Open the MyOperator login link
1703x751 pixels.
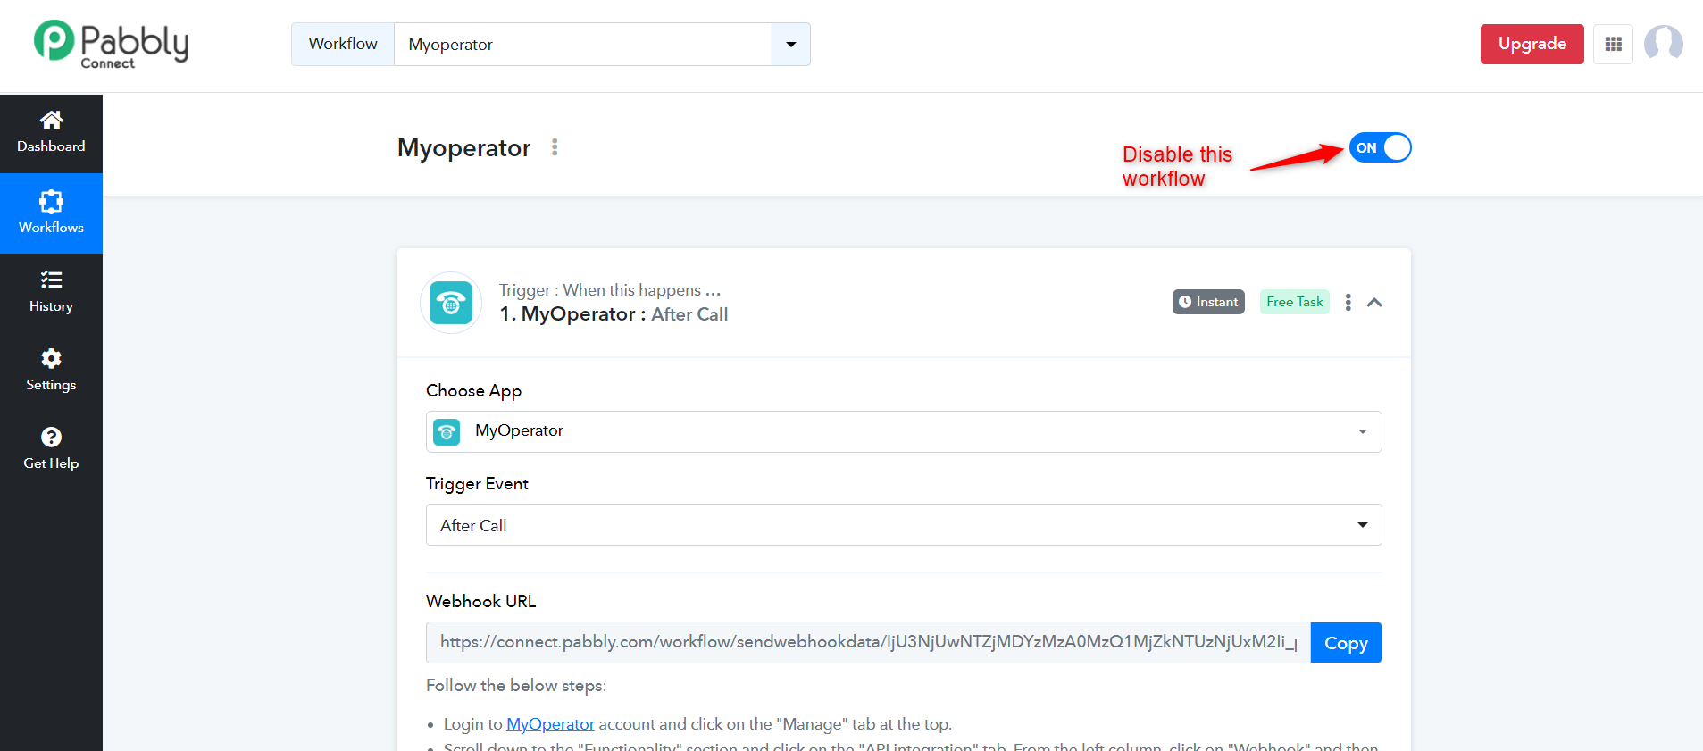pos(550,724)
